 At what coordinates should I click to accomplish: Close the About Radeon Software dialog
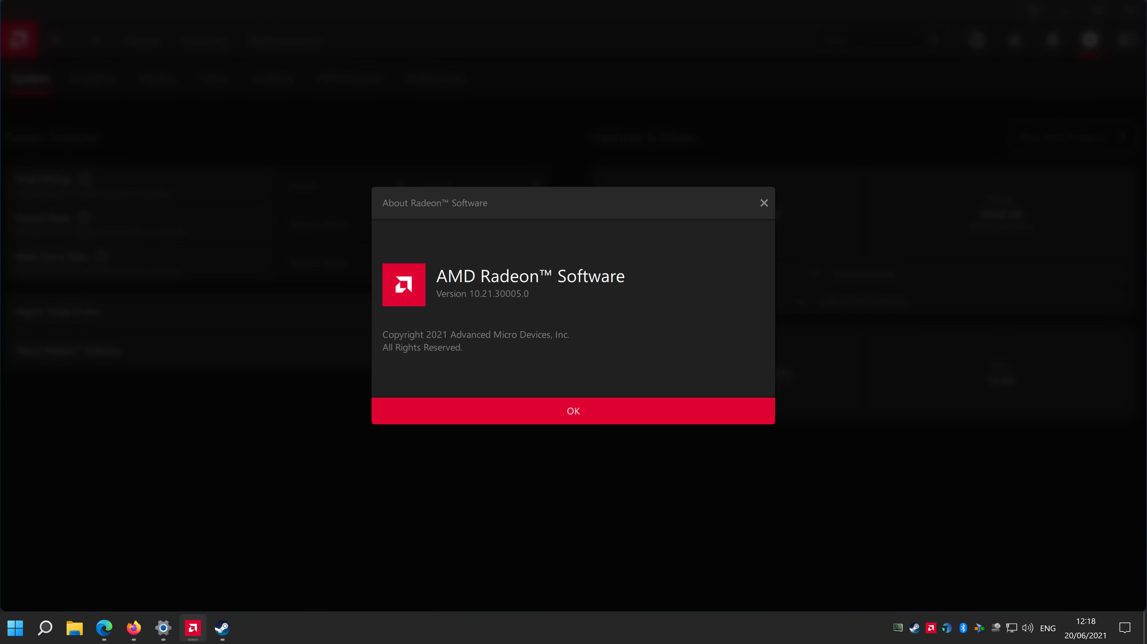click(x=764, y=203)
